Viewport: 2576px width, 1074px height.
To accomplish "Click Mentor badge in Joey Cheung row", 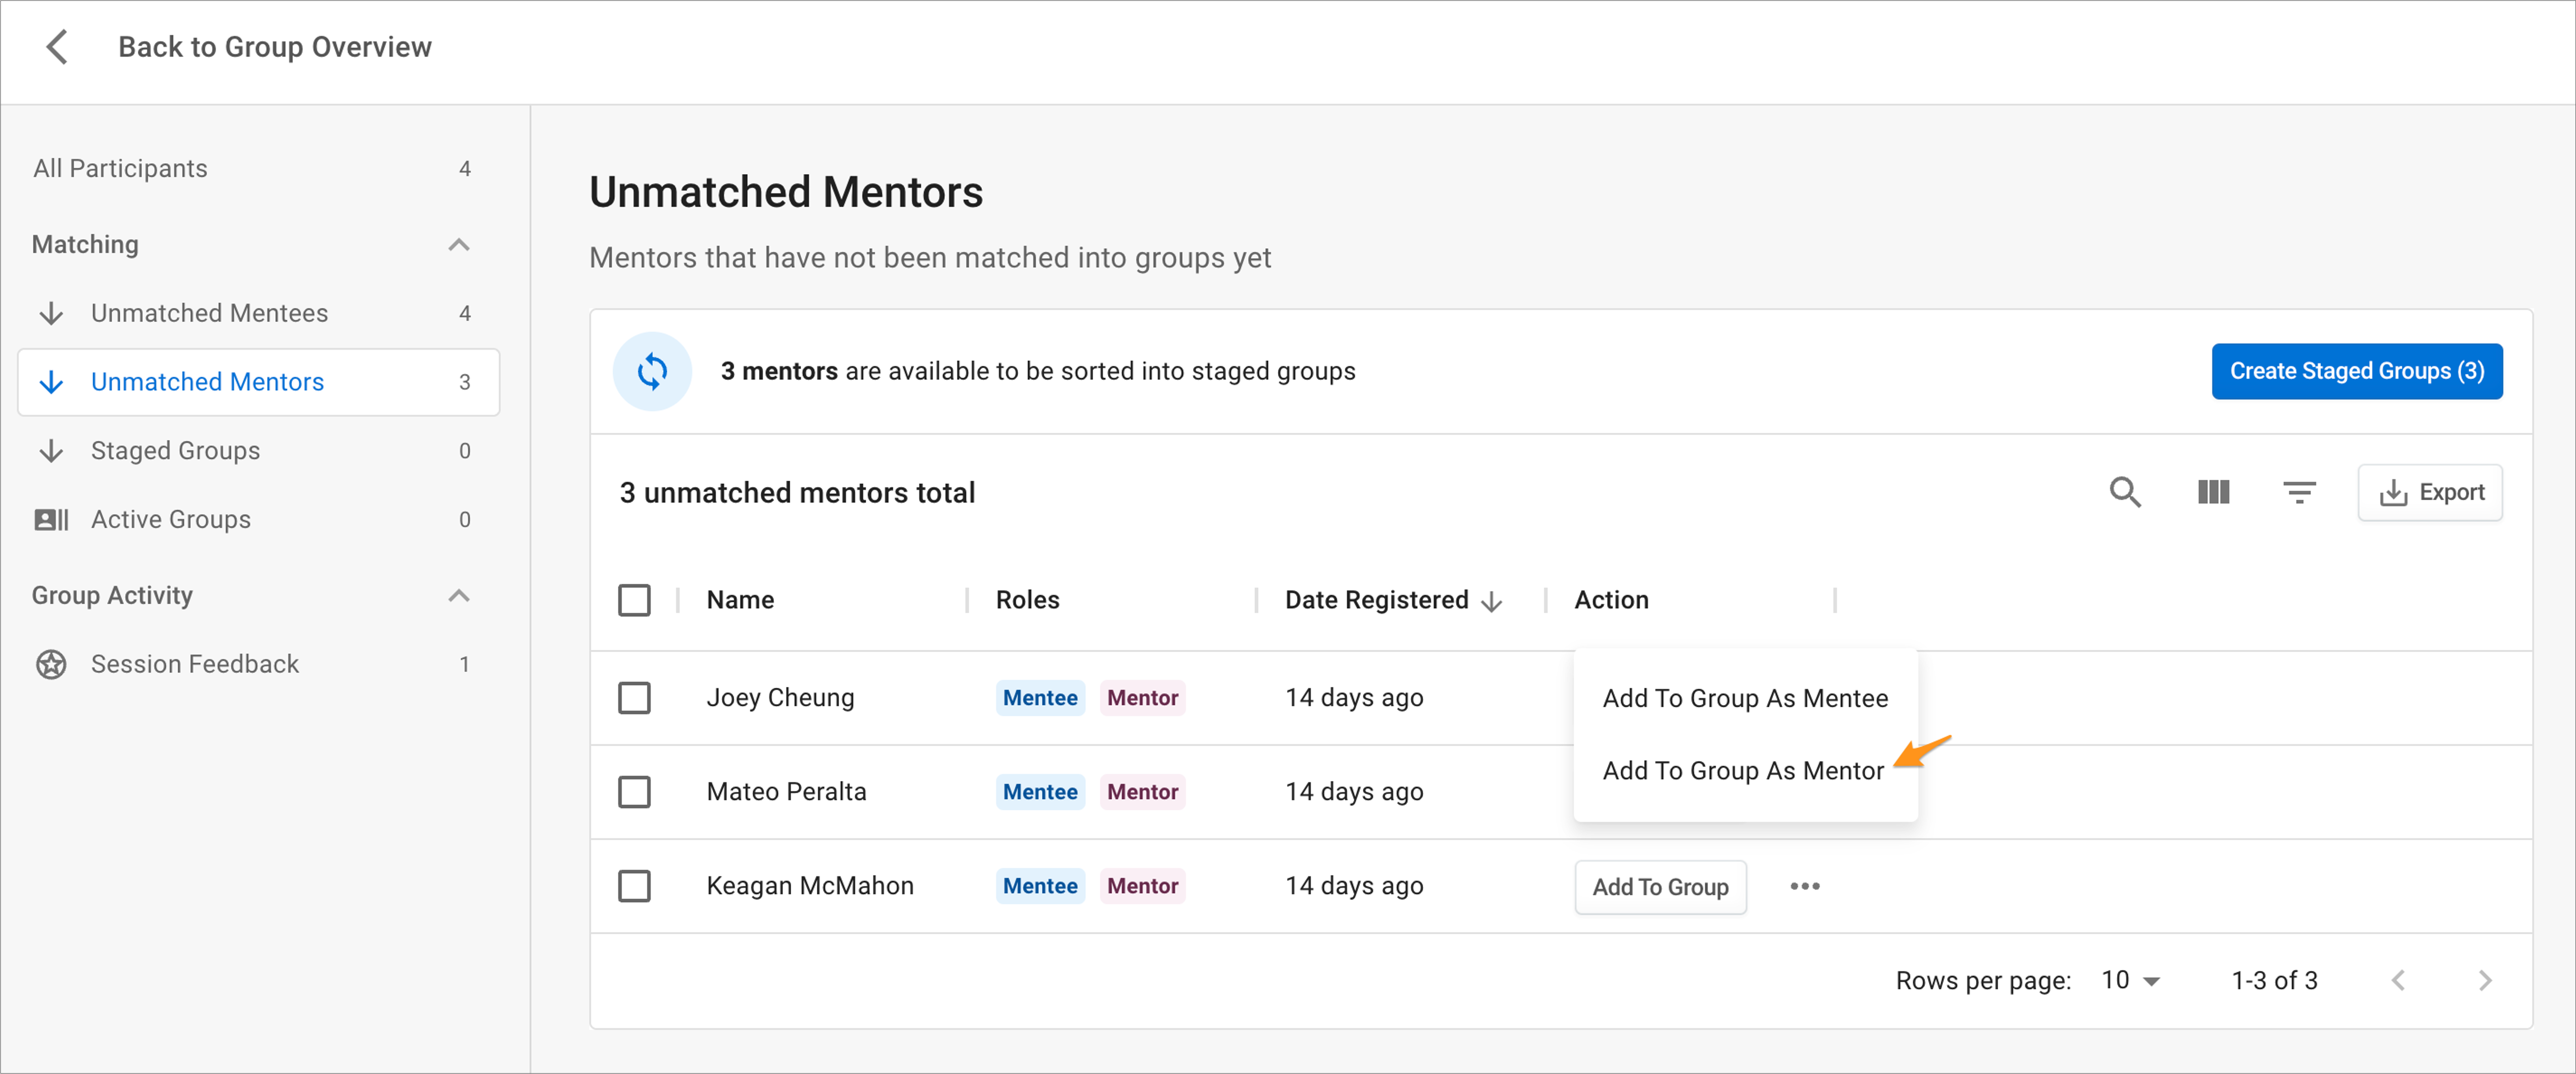I will [x=1142, y=698].
